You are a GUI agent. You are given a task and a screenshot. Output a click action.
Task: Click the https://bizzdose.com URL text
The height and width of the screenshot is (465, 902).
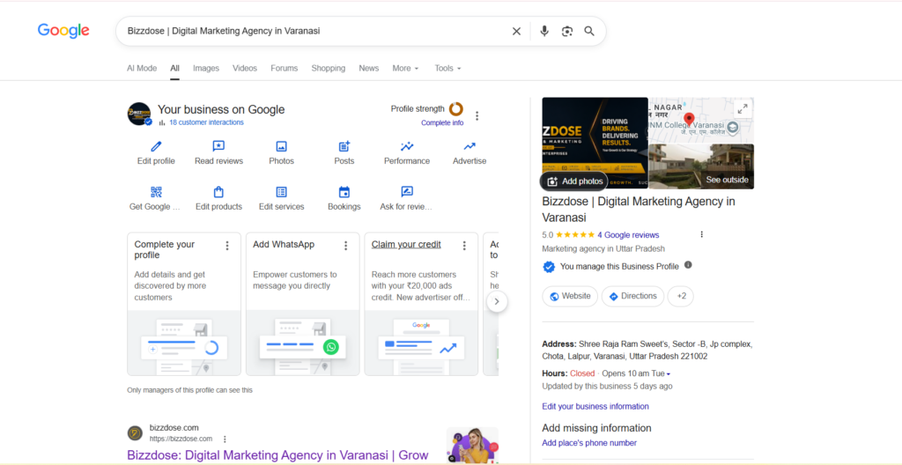(x=181, y=439)
